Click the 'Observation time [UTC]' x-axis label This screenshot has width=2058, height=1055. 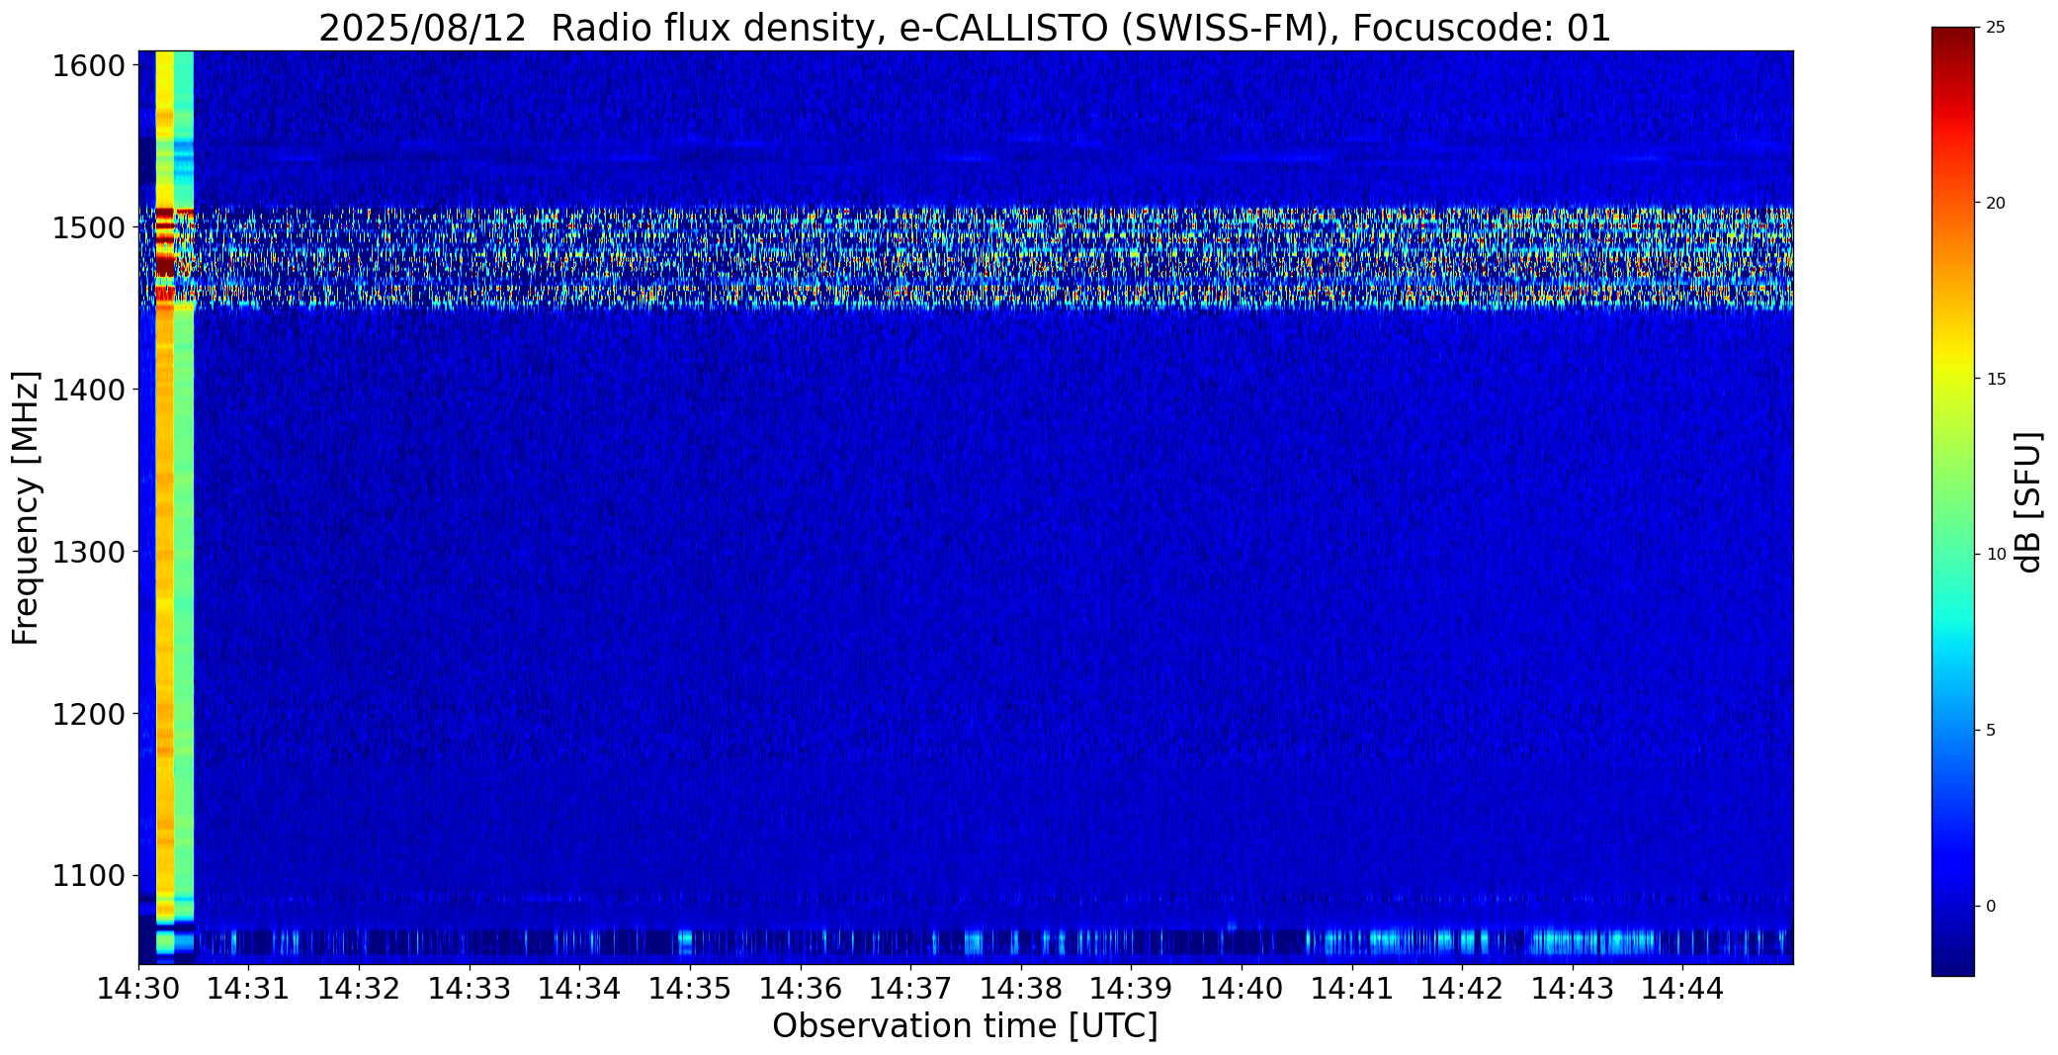[x=965, y=1026]
